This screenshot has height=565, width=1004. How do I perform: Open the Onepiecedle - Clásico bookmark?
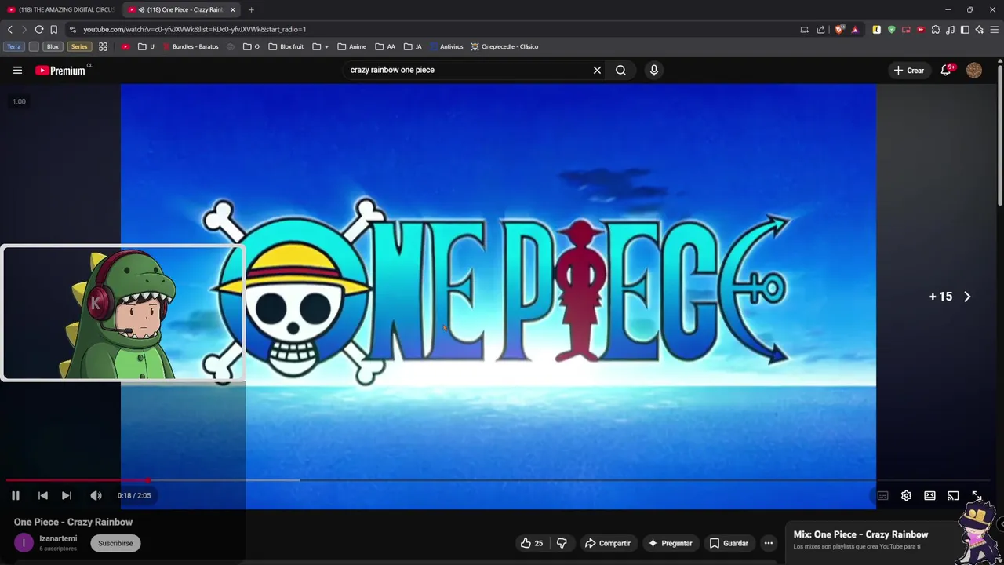(504, 46)
